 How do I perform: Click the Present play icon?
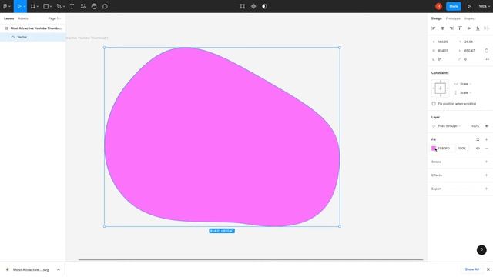pyautogui.click(x=469, y=6)
